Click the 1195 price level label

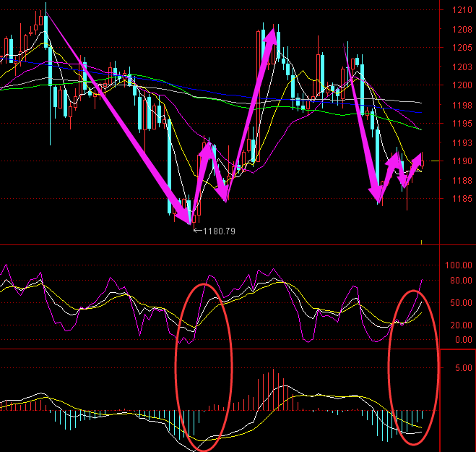coord(462,124)
